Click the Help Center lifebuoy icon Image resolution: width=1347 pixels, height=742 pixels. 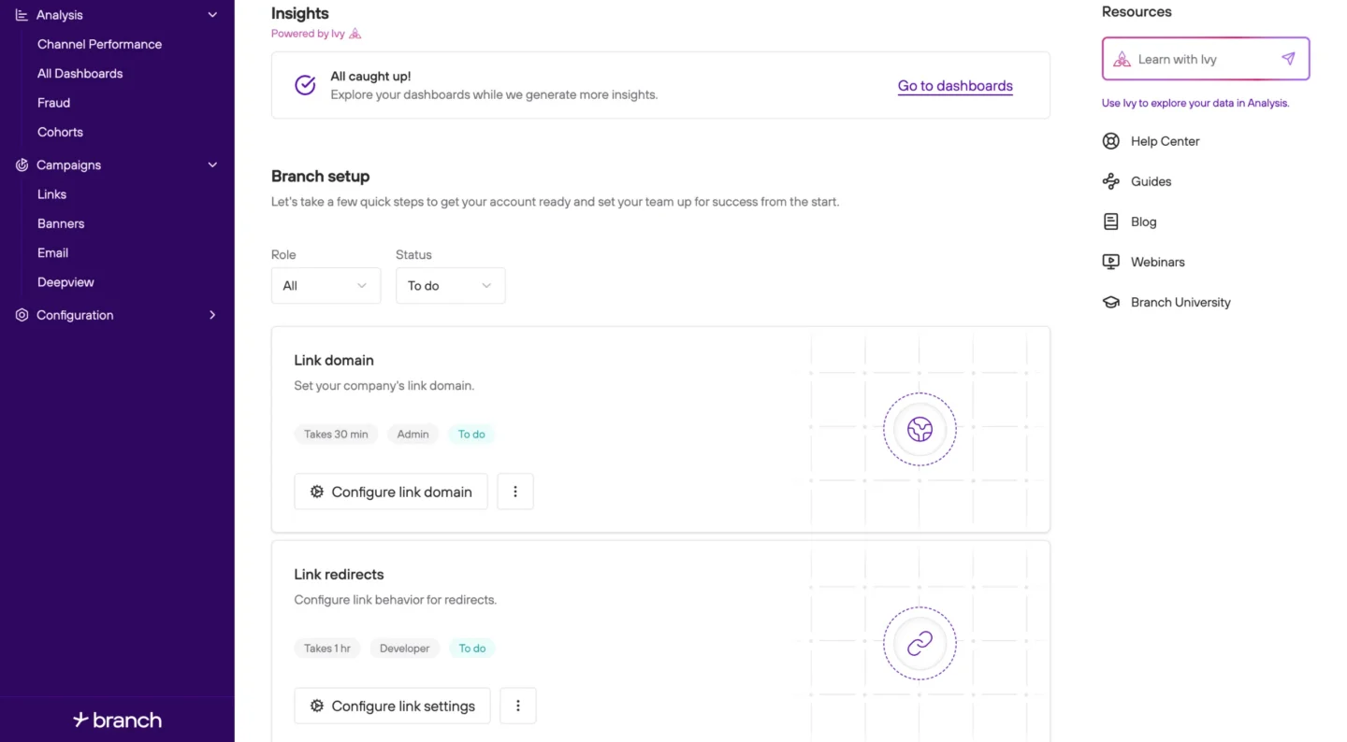[x=1110, y=141]
